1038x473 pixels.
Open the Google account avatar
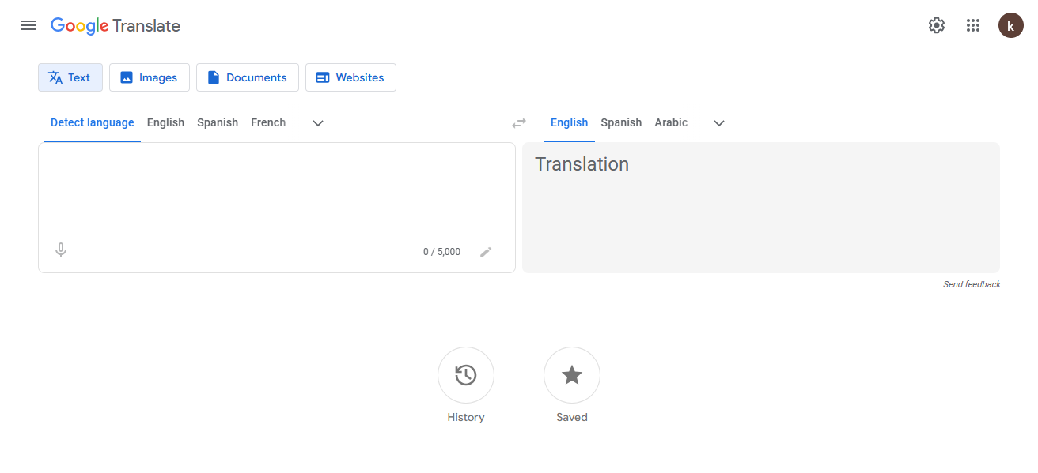[x=1010, y=25]
